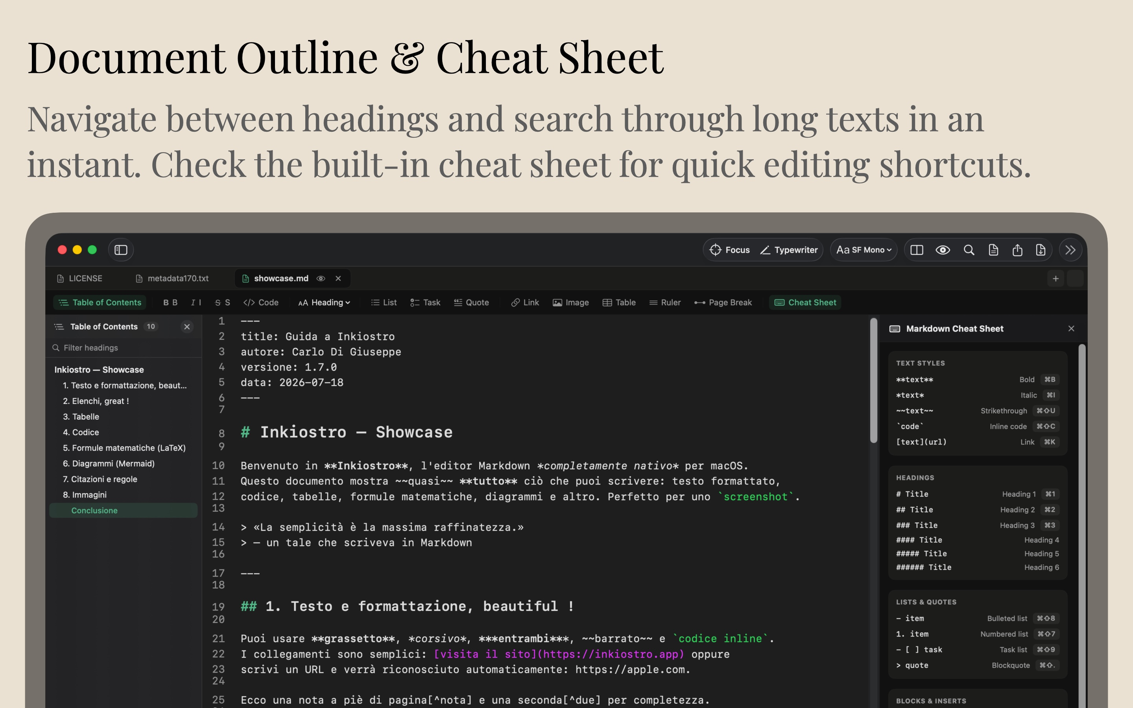The height and width of the screenshot is (708, 1133).
Task: Insert a Table from toolbar
Action: [619, 302]
